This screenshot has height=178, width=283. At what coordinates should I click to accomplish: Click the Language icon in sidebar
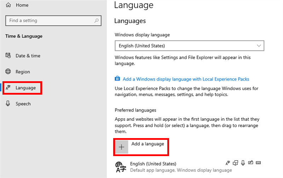8,88
